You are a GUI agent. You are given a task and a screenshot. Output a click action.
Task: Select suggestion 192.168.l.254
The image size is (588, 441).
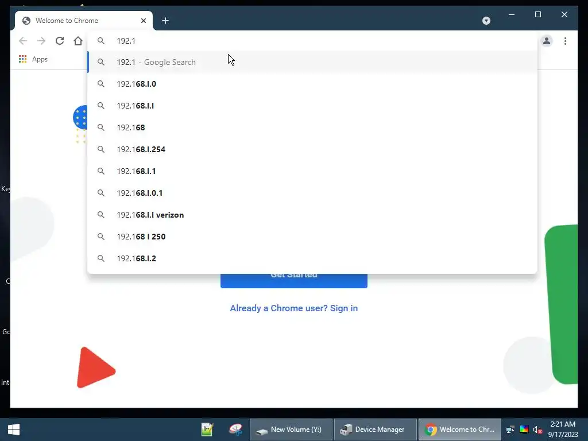[312, 149]
